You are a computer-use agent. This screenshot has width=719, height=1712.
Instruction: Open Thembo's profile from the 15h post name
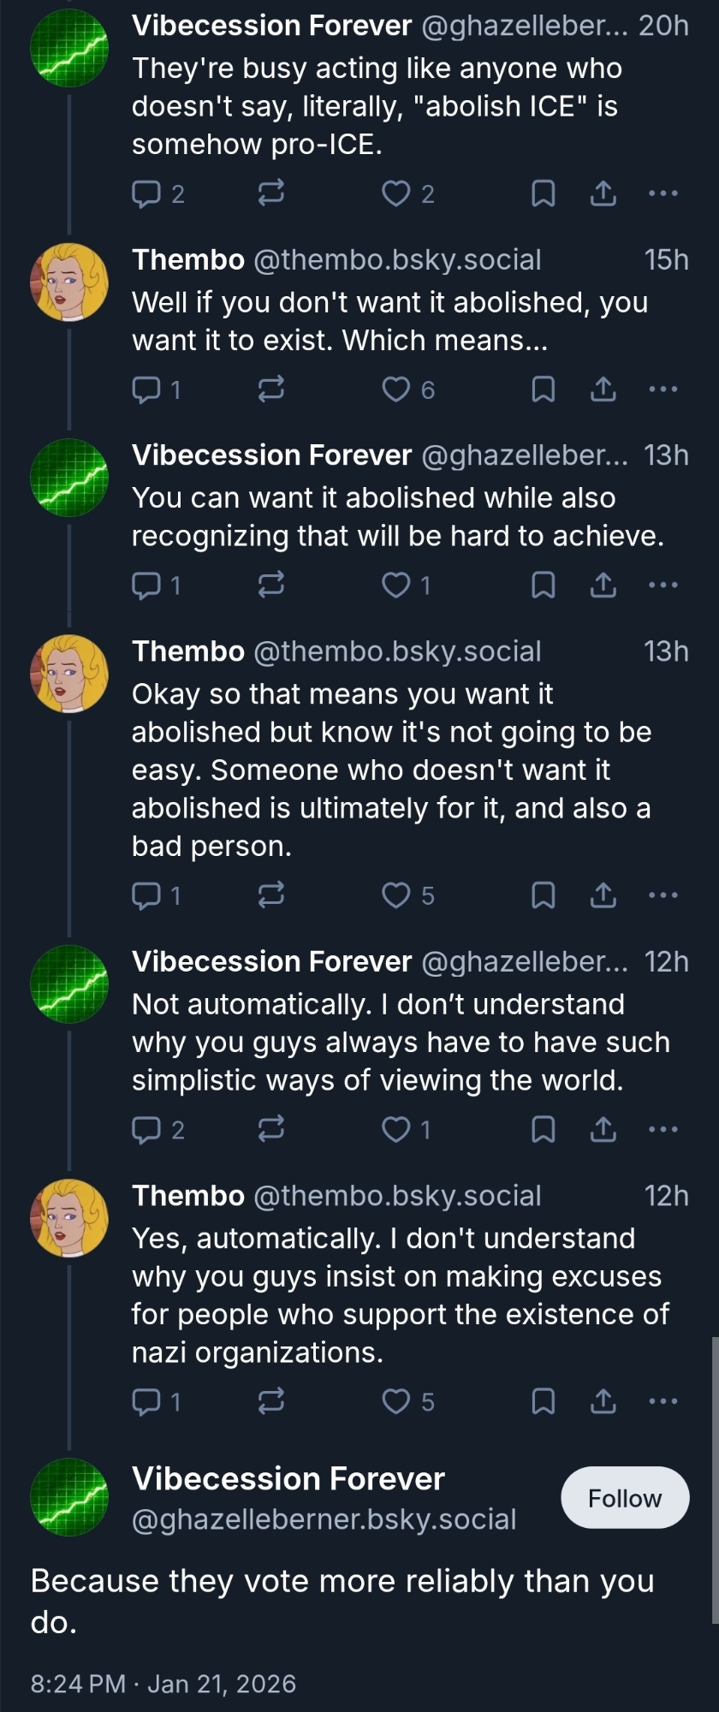(x=188, y=259)
